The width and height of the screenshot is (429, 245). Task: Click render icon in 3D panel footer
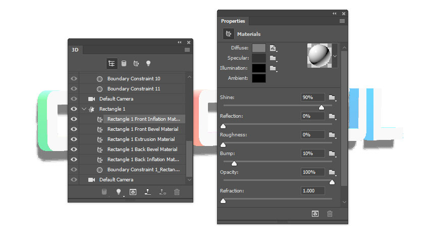coord(133,192)
